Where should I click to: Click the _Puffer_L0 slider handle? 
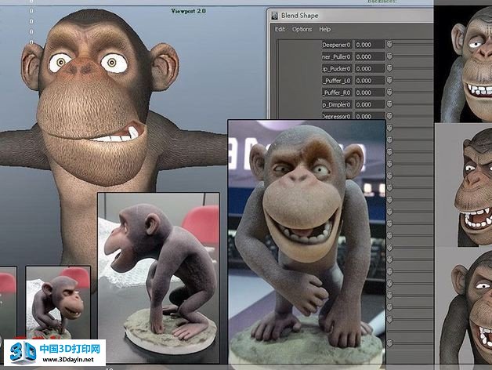(389, 81)
